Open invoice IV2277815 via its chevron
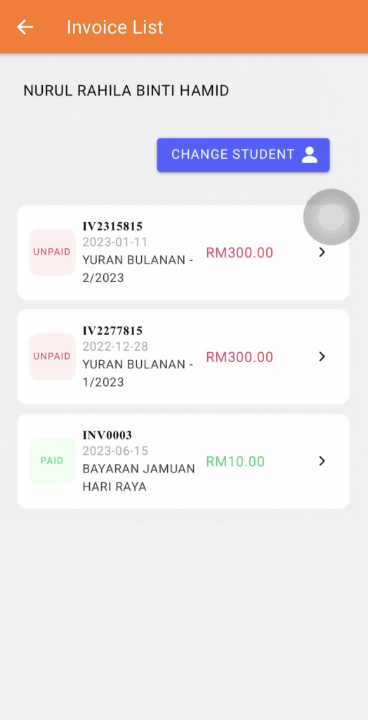This screenshot has width=368, height=720. click(x=322, y=356)
